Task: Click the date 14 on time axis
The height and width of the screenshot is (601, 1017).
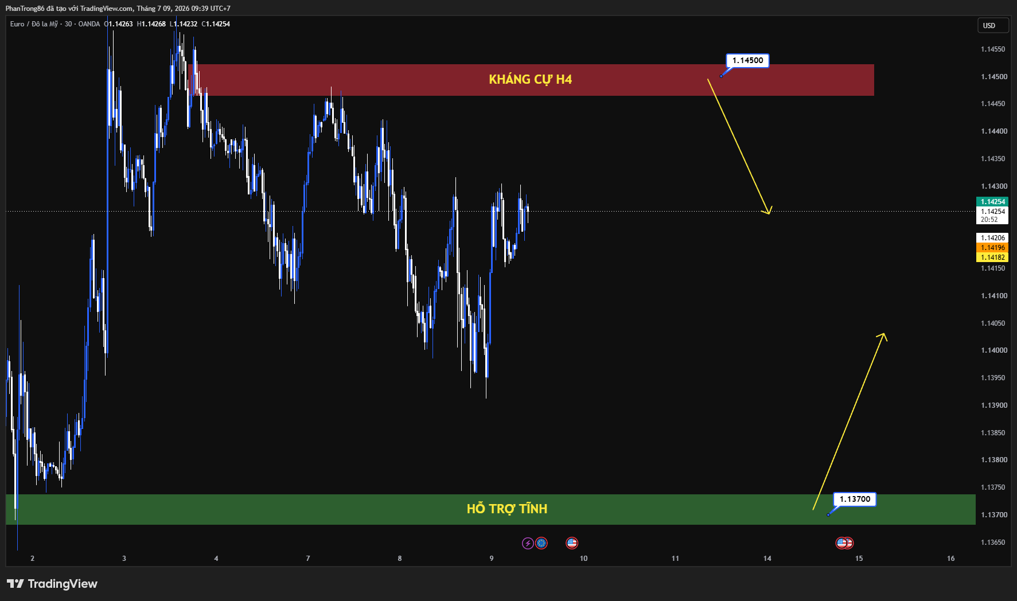Action: click(x=767, y=559)
